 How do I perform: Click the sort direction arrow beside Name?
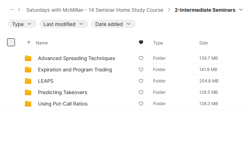click(29, 43)
